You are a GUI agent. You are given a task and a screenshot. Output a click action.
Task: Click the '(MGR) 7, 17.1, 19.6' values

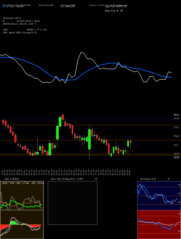(37, 30)
